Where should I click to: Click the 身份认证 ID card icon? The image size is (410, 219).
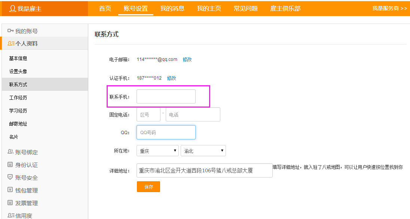[10, 164]
